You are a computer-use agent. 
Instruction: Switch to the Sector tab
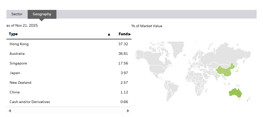17,14
